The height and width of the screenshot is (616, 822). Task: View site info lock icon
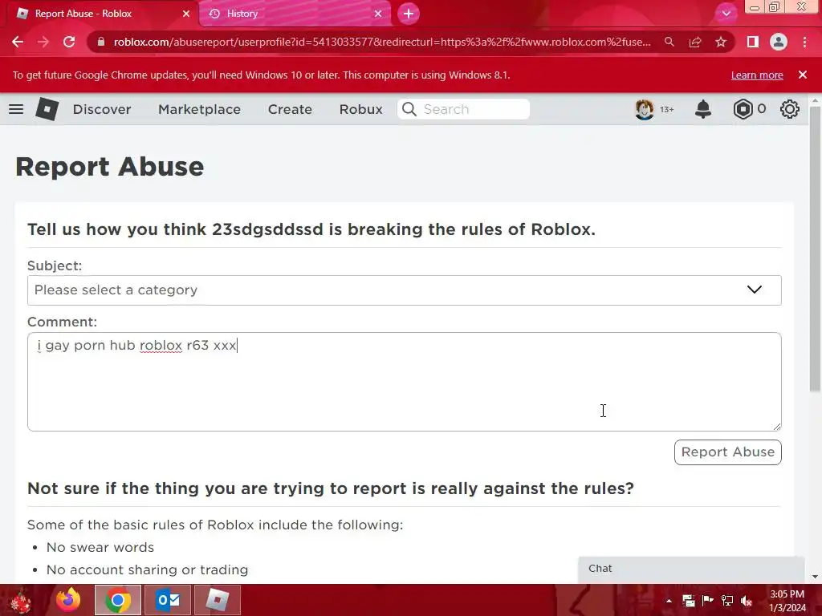point(101,42)
